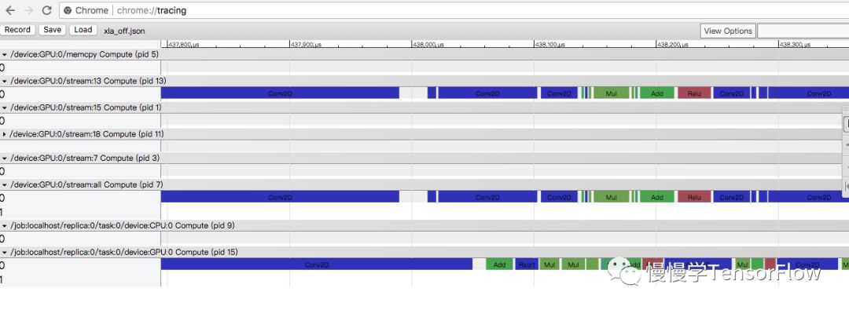Click the 437,800 µs mark on time ruler
Image resolution: width=849 pixels, height=310 pixels.
point(183,45)
